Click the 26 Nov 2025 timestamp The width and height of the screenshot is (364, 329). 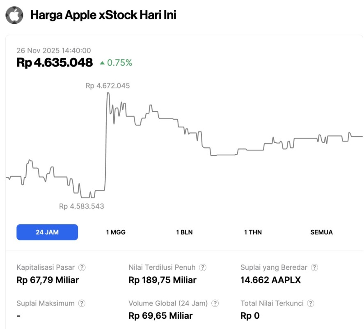(x=54, y=50)
